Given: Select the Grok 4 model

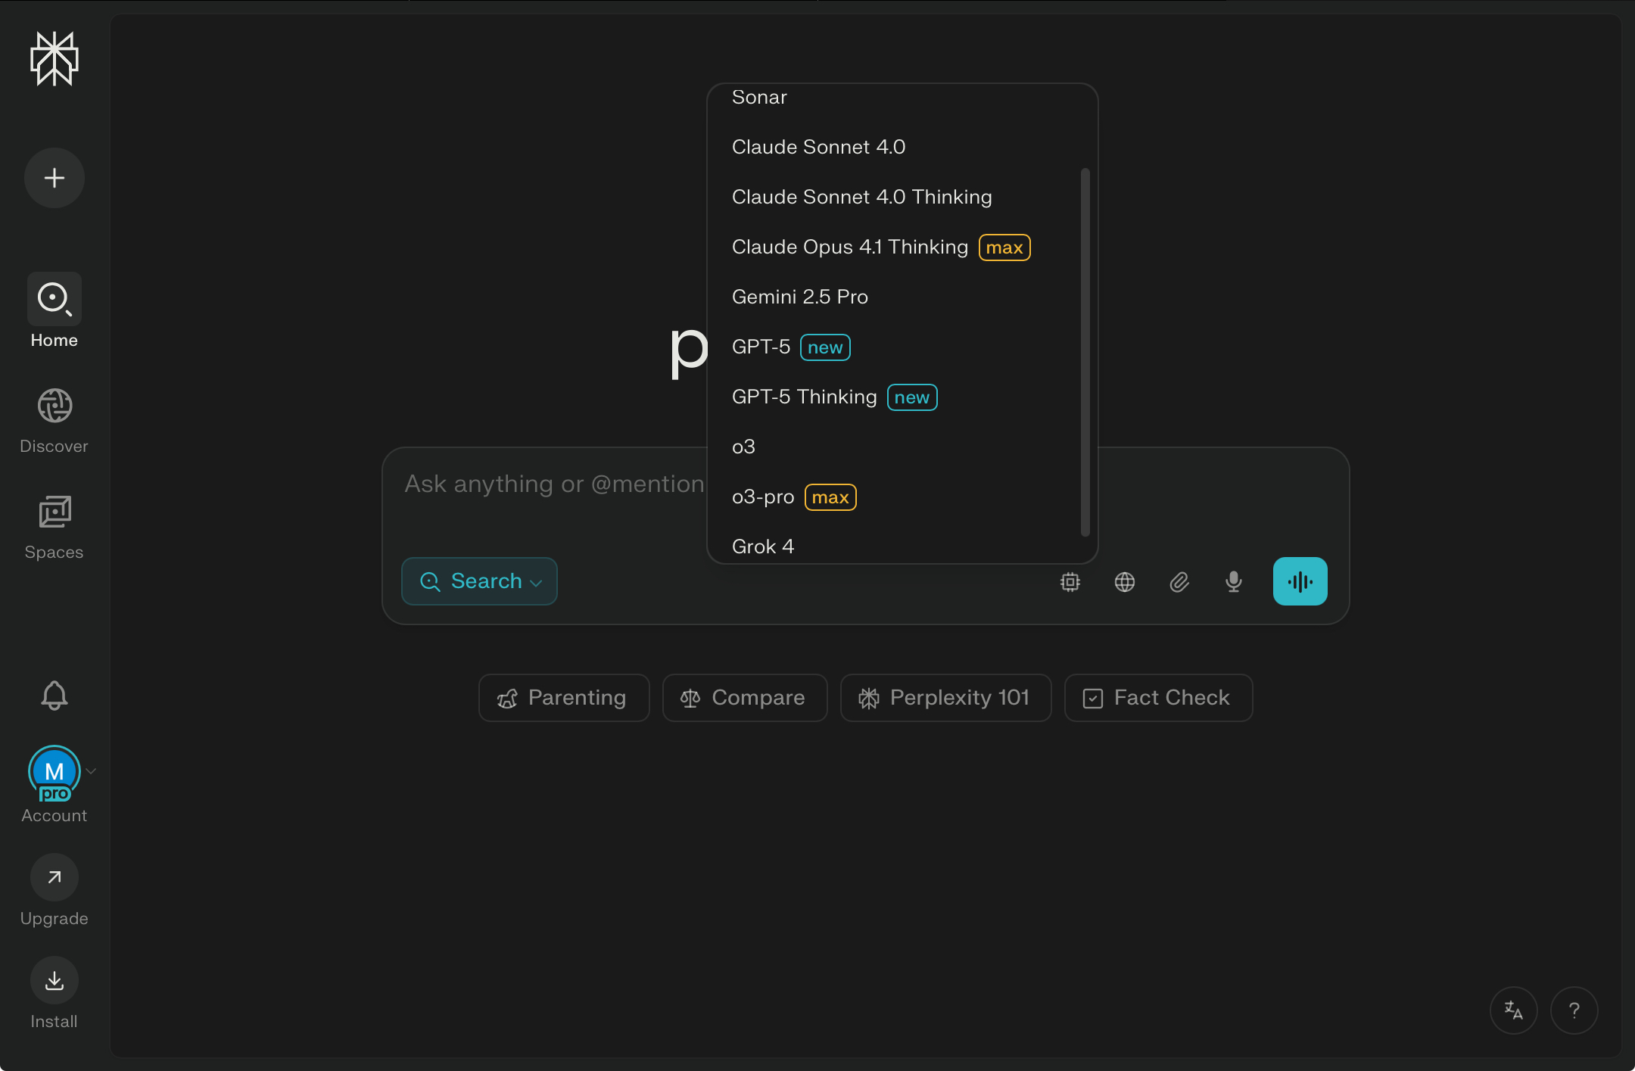Looking at the screenshot, I should coord(902,545).
